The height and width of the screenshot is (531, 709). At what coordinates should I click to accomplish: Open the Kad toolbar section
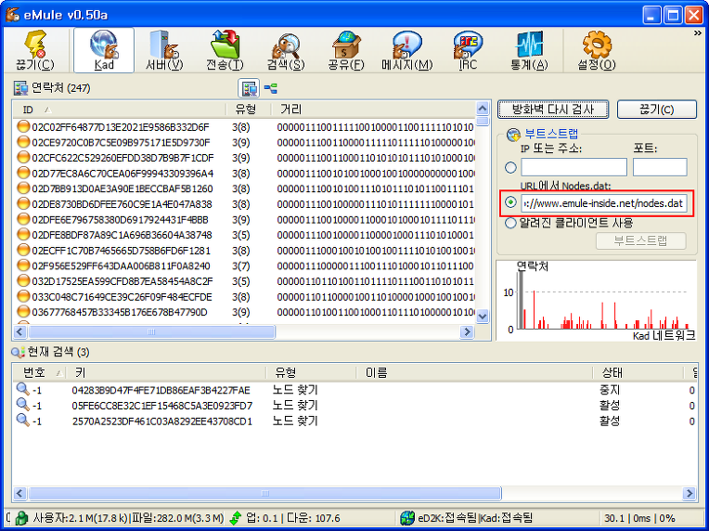tap(104, 50)
